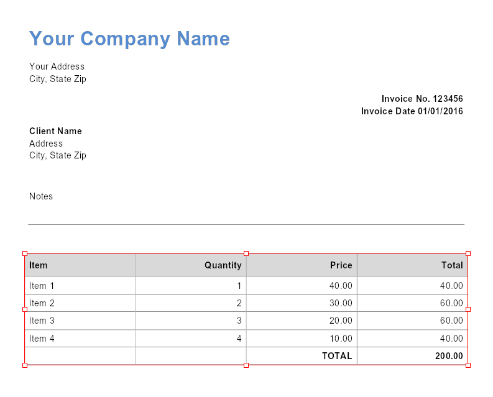The height and width of the screenshot is (397, 493).
Task: Click the bottom-center table resize handle
Action: [246, 365]
